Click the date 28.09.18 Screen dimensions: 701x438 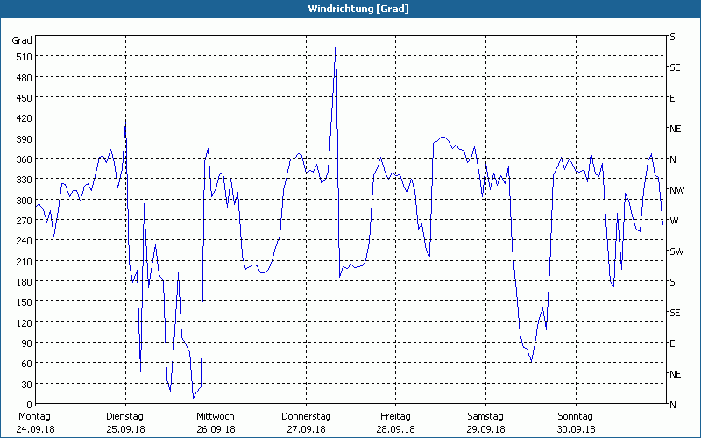pos(396,429)
